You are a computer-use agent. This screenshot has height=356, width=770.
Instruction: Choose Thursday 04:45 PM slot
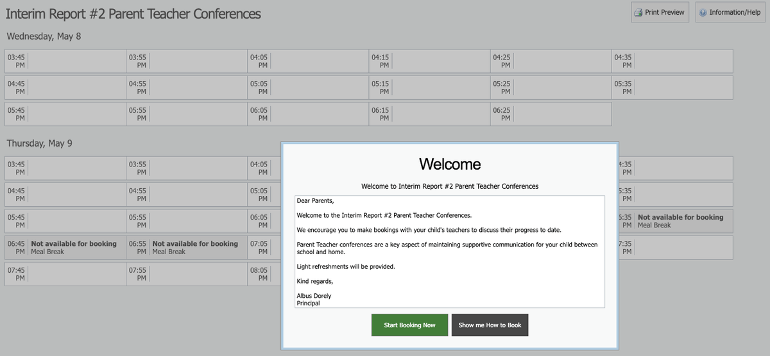point(65,195)
